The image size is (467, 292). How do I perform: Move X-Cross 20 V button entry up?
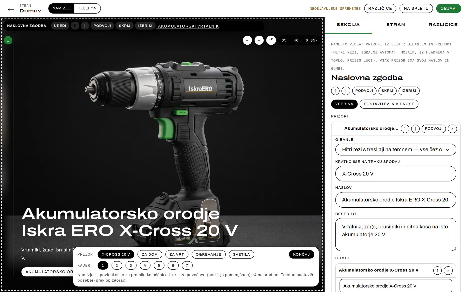tap(437, 270)
